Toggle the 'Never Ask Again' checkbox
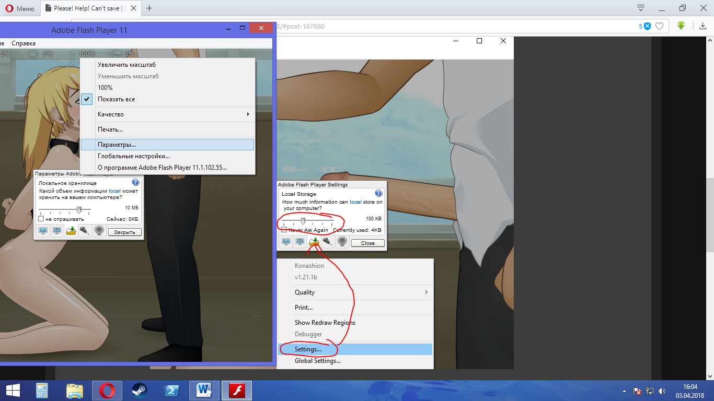 284,230
